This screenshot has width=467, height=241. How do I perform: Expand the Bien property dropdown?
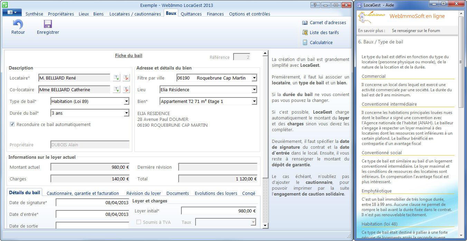pyautogui.click(x=254, y=101)
